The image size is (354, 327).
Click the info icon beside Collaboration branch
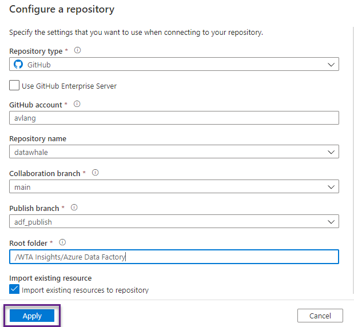[x=96, y=173]
